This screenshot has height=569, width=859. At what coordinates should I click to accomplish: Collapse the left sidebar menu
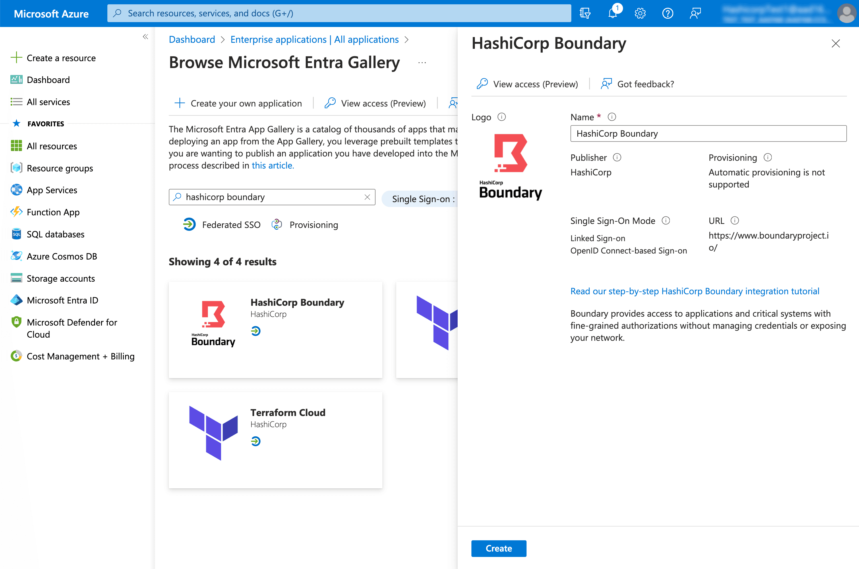146,37
